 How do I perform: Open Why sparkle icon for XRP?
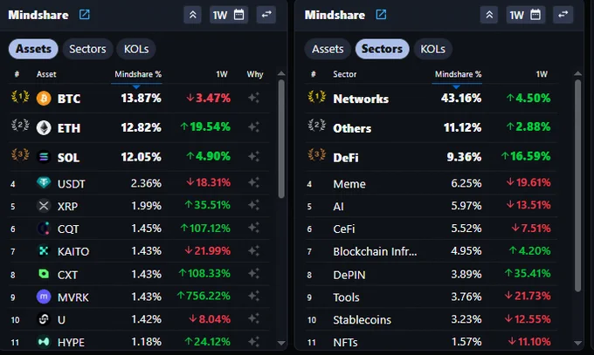click(254, 205)
